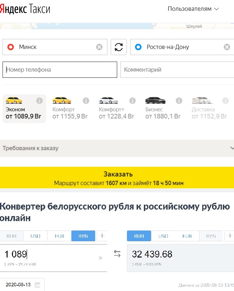This screenshot has width=234, height=291.
Task: Open the Яндекс Такси logo link
Action: [x=25, y=9]
